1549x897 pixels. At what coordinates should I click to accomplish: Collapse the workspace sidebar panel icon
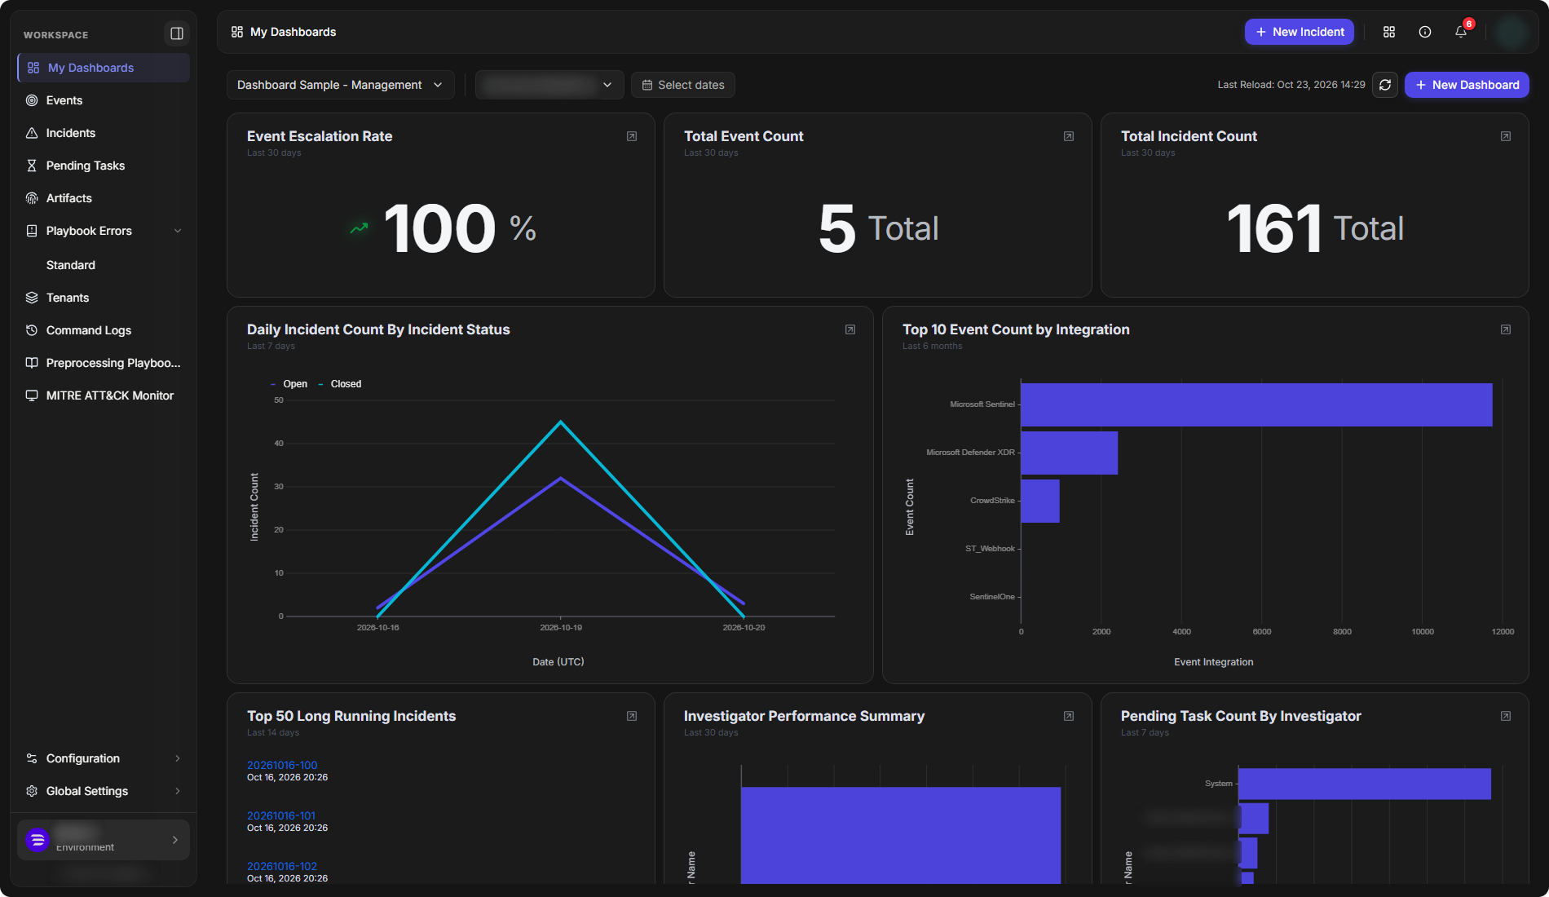pos(176,33)
